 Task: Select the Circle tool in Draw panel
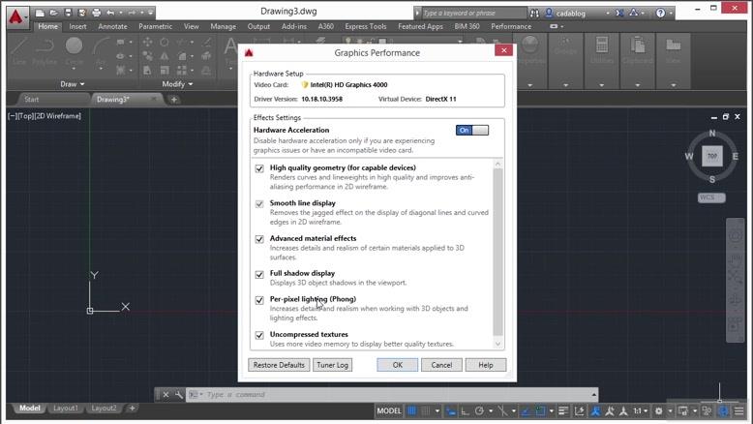(x=74, y=50)
